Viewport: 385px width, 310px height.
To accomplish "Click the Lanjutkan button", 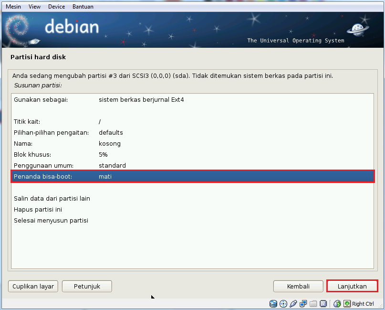I will (352, 286).
